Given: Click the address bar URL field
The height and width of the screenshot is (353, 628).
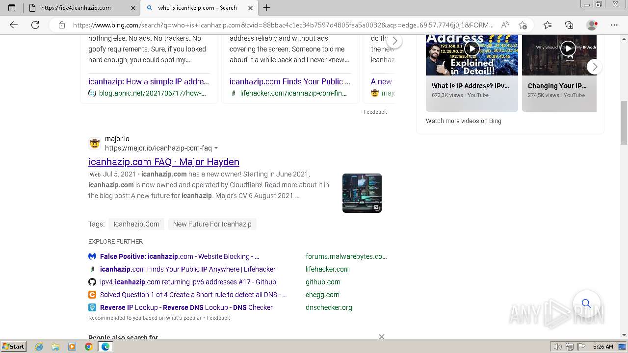Looking at the screenshot, I should (283, 25).
